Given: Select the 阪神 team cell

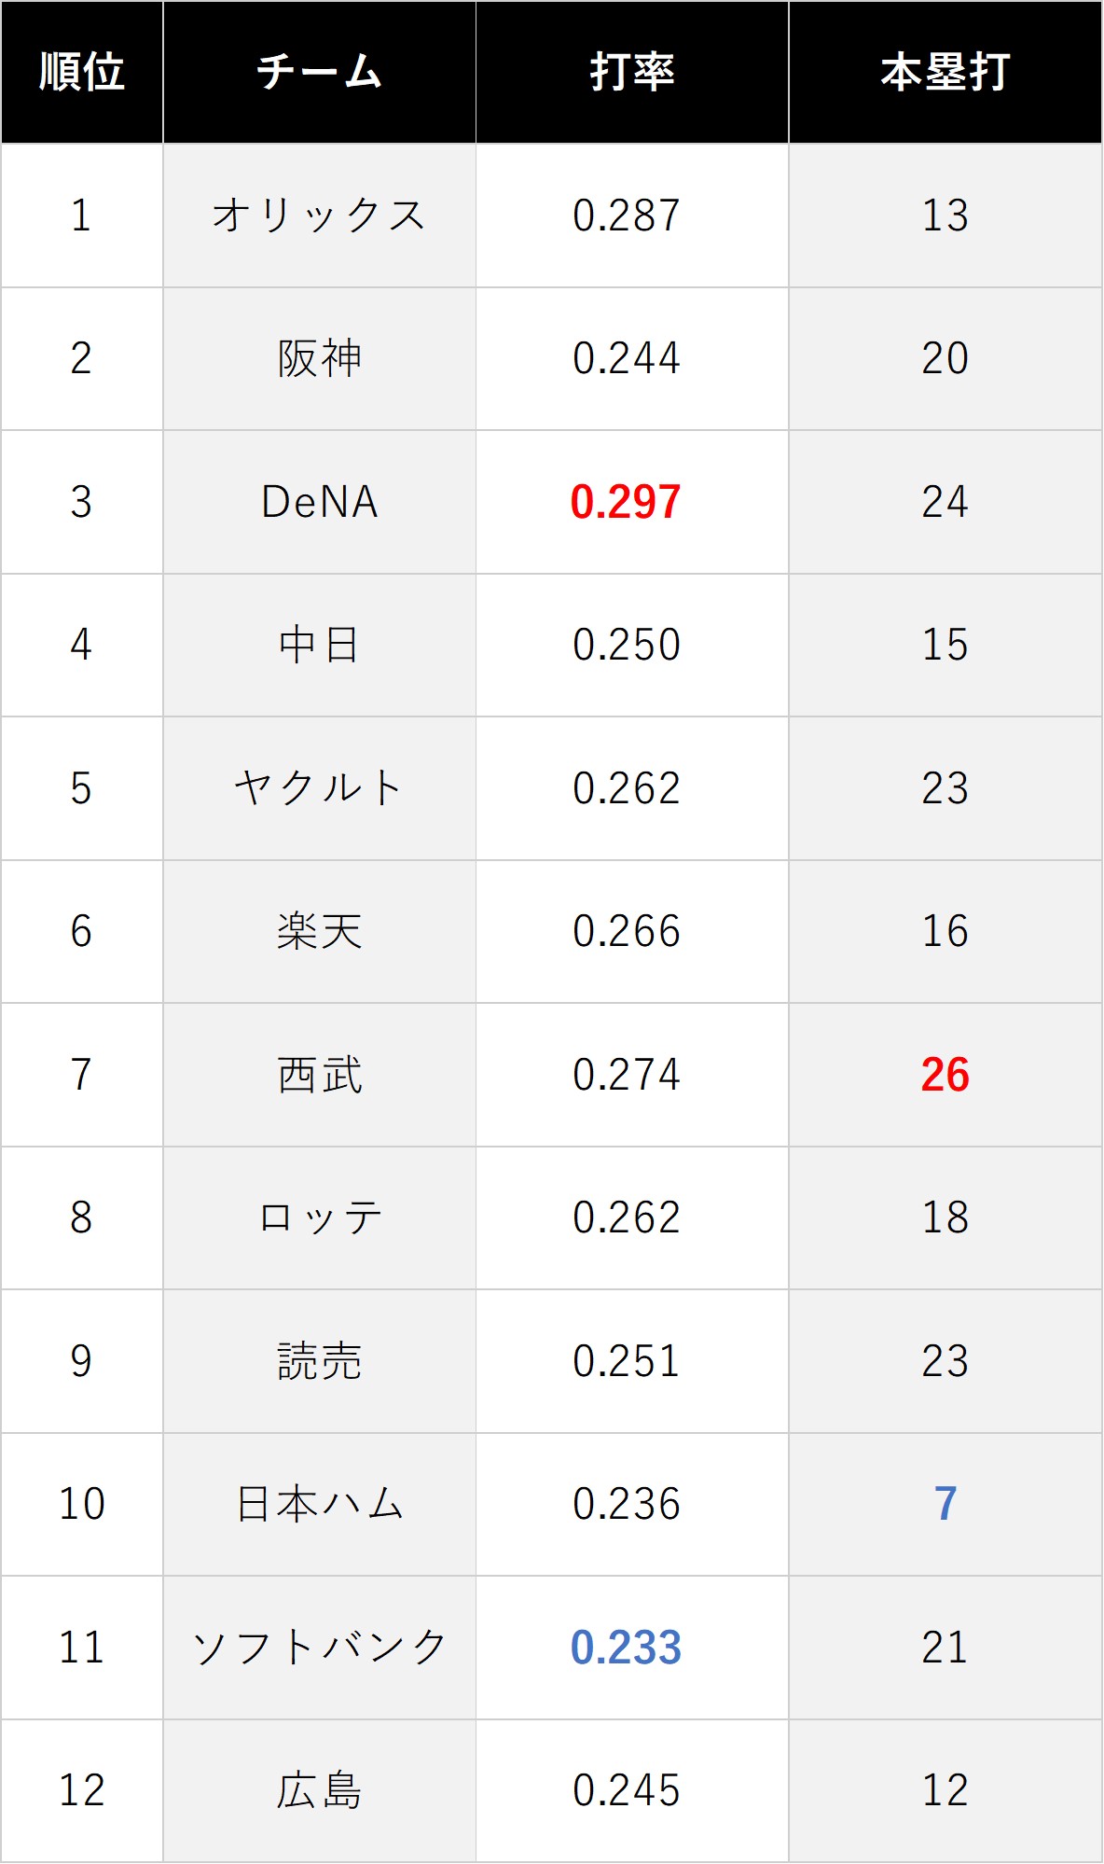Looking at the screenshot, I should tap(319, 358).
